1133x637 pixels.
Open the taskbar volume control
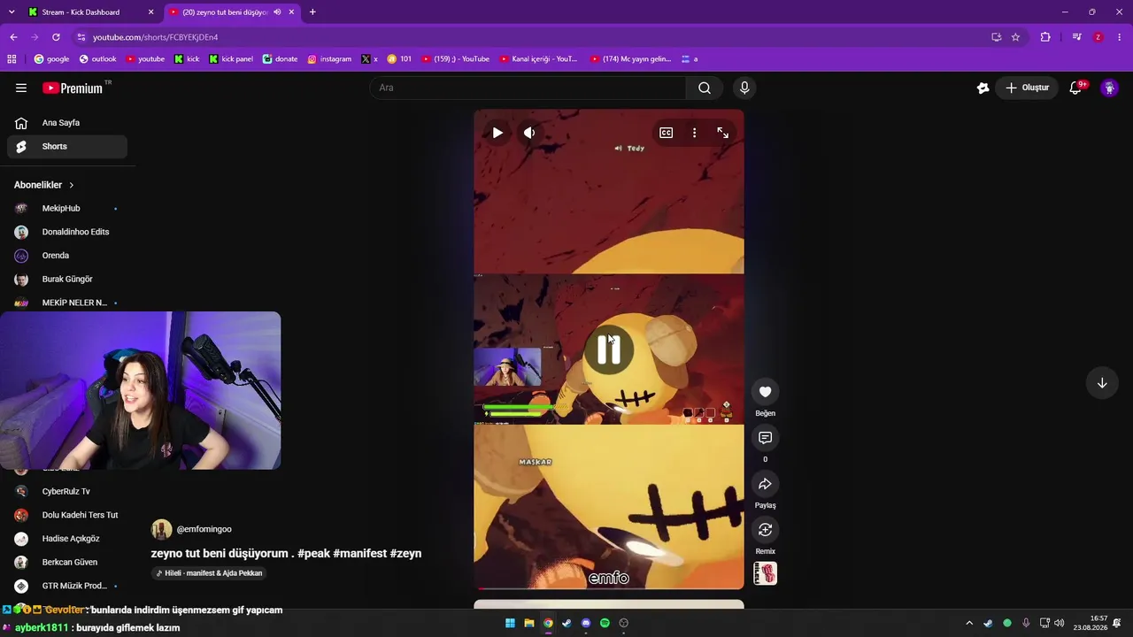pyautogui.click(x=1060, y=623)
